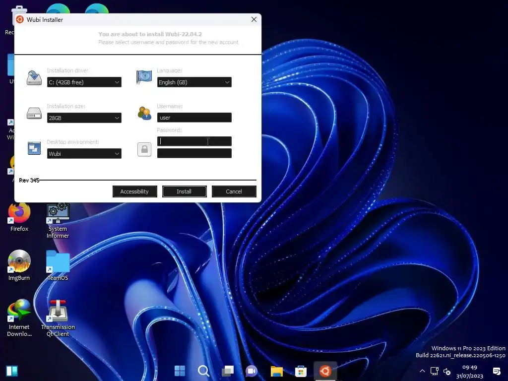Image resolution: width=508 pixels, height=381 pixels.
Task: Select the TeamOS folder on desktop
Action: click(x=58, y=266)
